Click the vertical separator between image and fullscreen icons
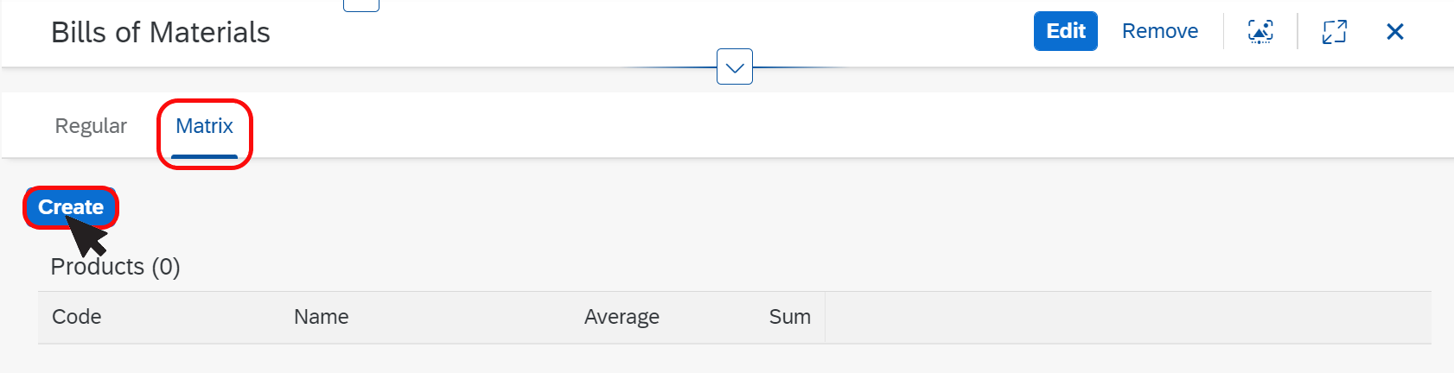Viewport: 1454px width, 373px height. tap(1298, 31)
